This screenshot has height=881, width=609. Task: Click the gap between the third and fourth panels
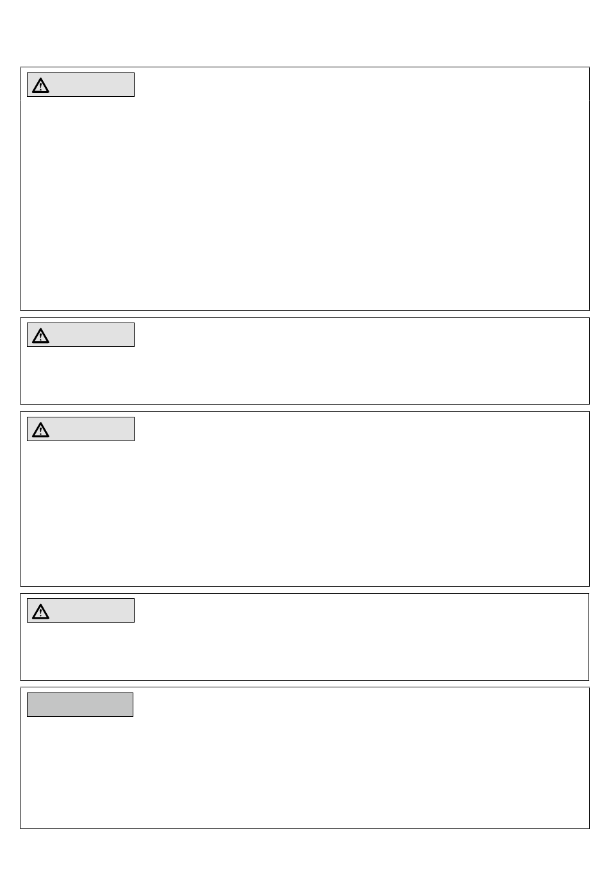pyautogui.click(x=304, y=590)
